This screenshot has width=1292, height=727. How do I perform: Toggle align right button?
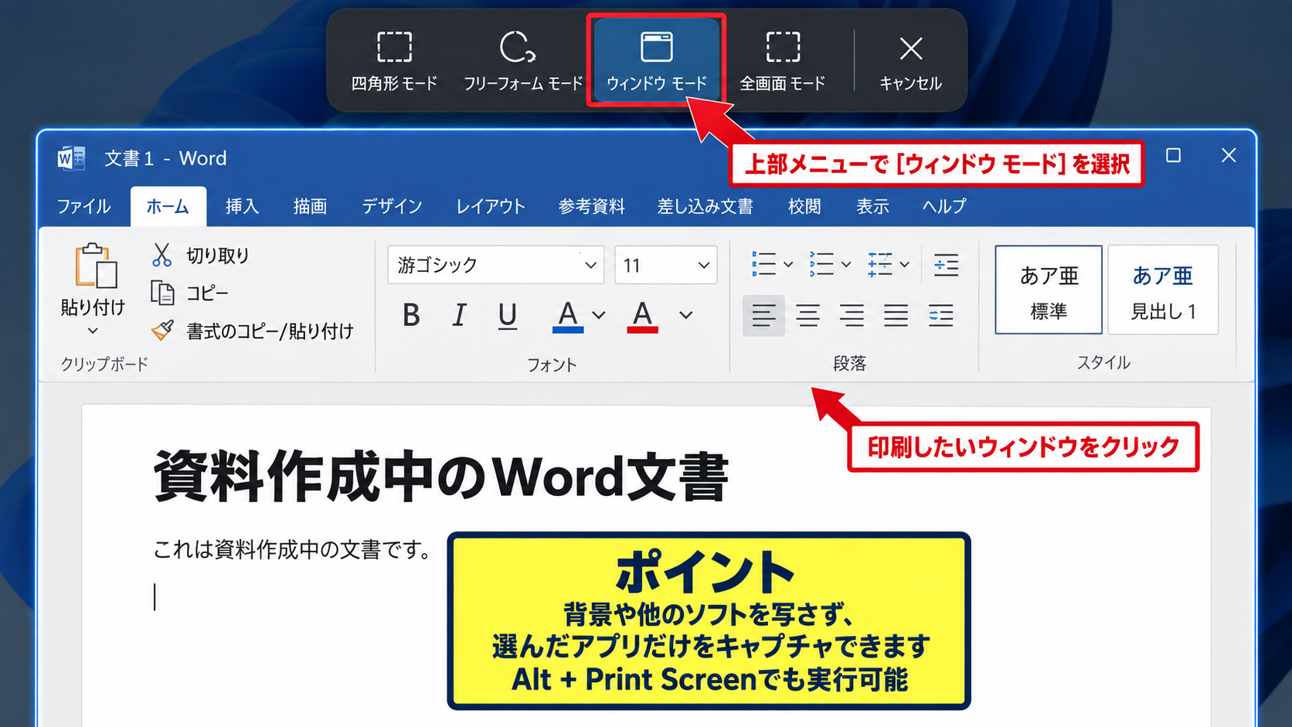click(x=852, y=315)
